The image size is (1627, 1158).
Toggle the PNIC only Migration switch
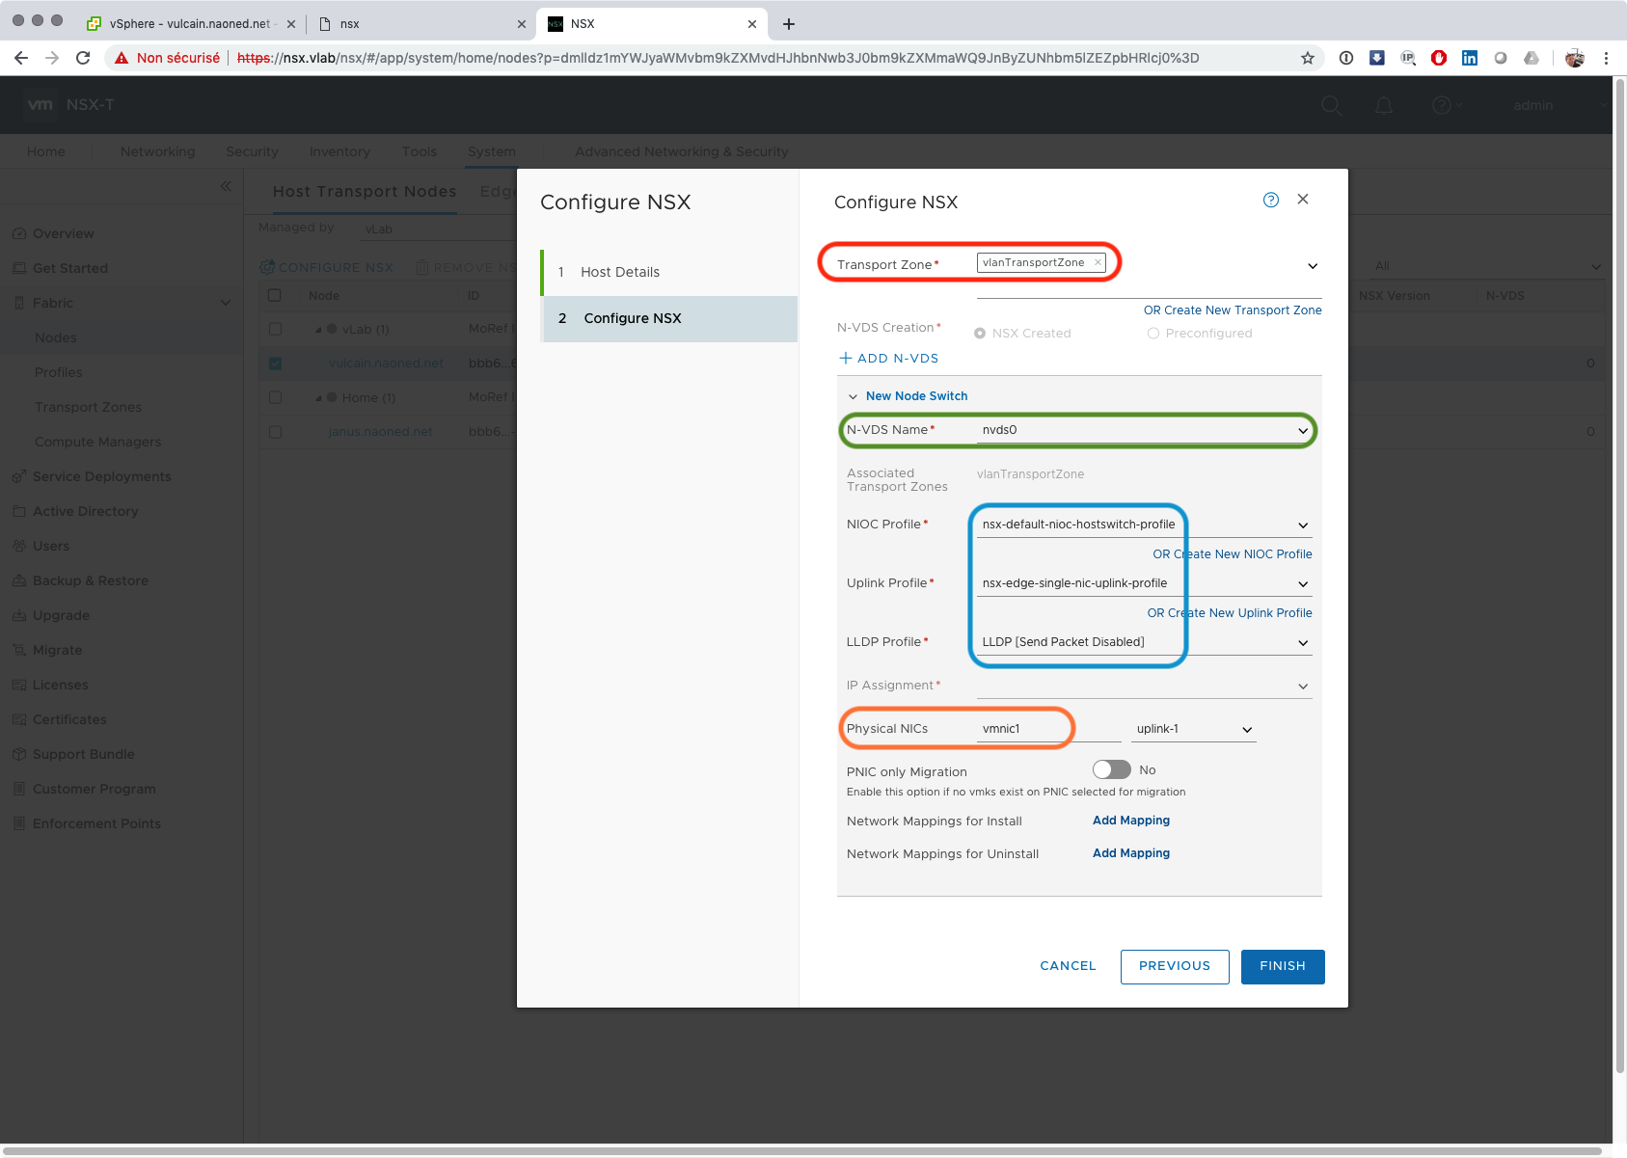1111,769
